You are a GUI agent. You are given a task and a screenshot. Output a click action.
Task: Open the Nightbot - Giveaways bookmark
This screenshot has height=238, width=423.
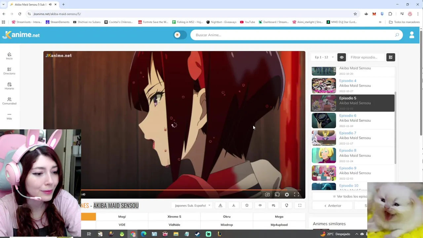pos(221,22)
